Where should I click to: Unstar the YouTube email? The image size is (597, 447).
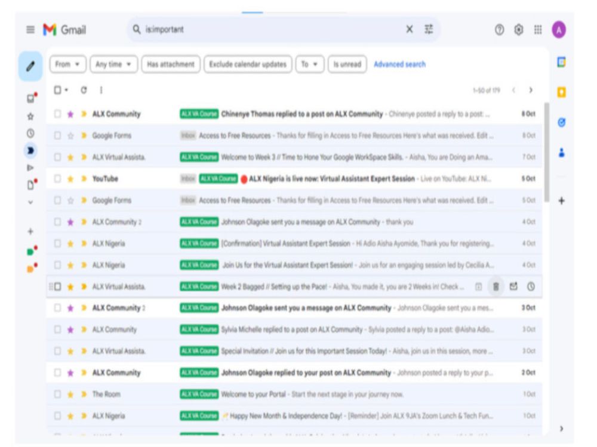(70, 178)
